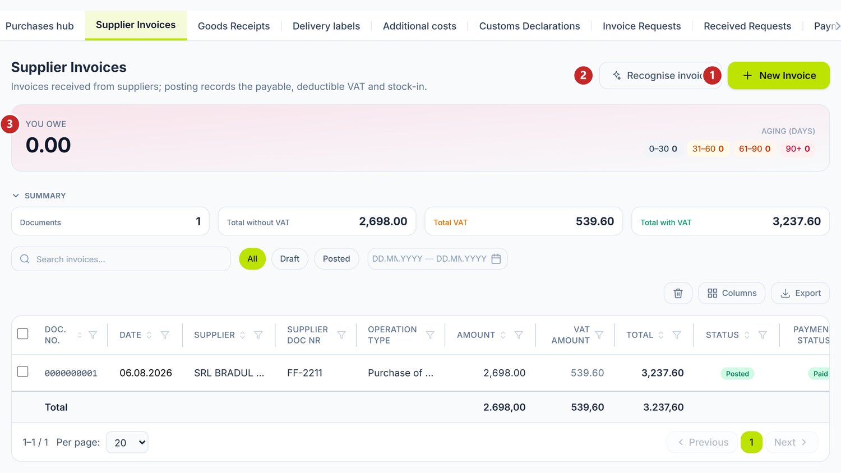841x473 pixels.
Task: Open the Per page dropdown
Action: pyautogui.click(x=127, y=442)
